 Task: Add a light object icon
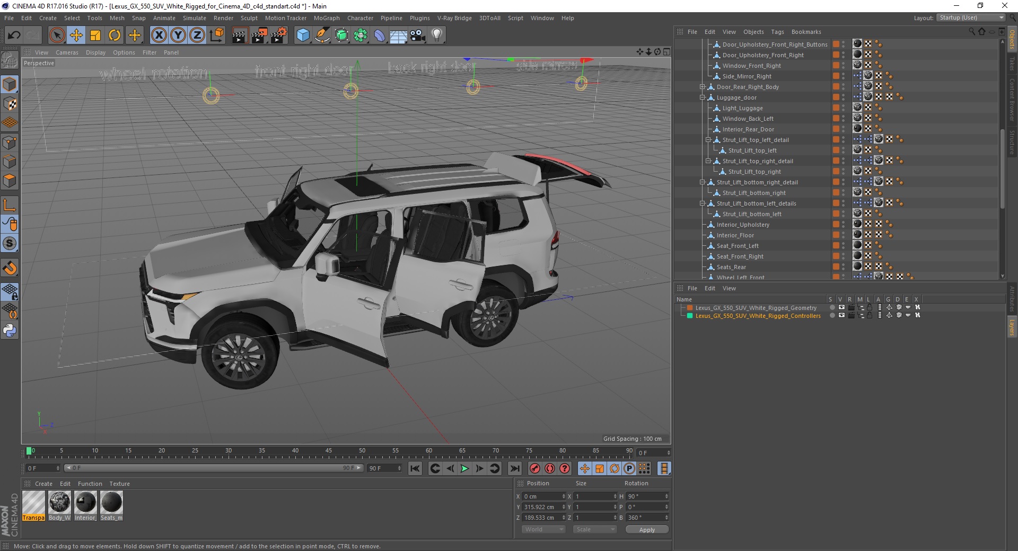pyautogui.click(x=437, y=35)
